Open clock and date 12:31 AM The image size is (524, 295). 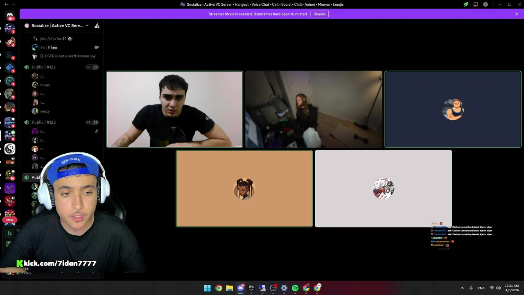(x=512, y=288)
